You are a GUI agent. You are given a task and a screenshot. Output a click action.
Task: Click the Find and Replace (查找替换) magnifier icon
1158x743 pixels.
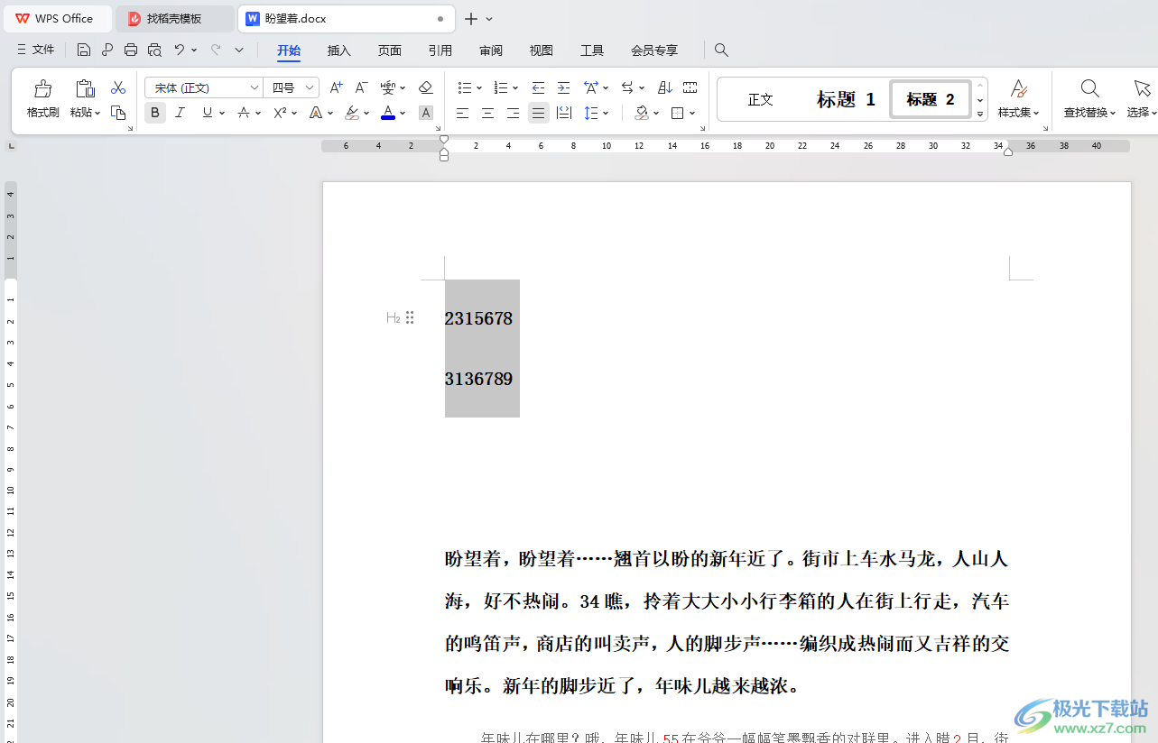coord(1089,88)
